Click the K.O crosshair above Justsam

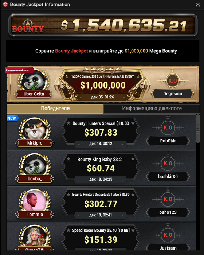[x=168, y=235]
